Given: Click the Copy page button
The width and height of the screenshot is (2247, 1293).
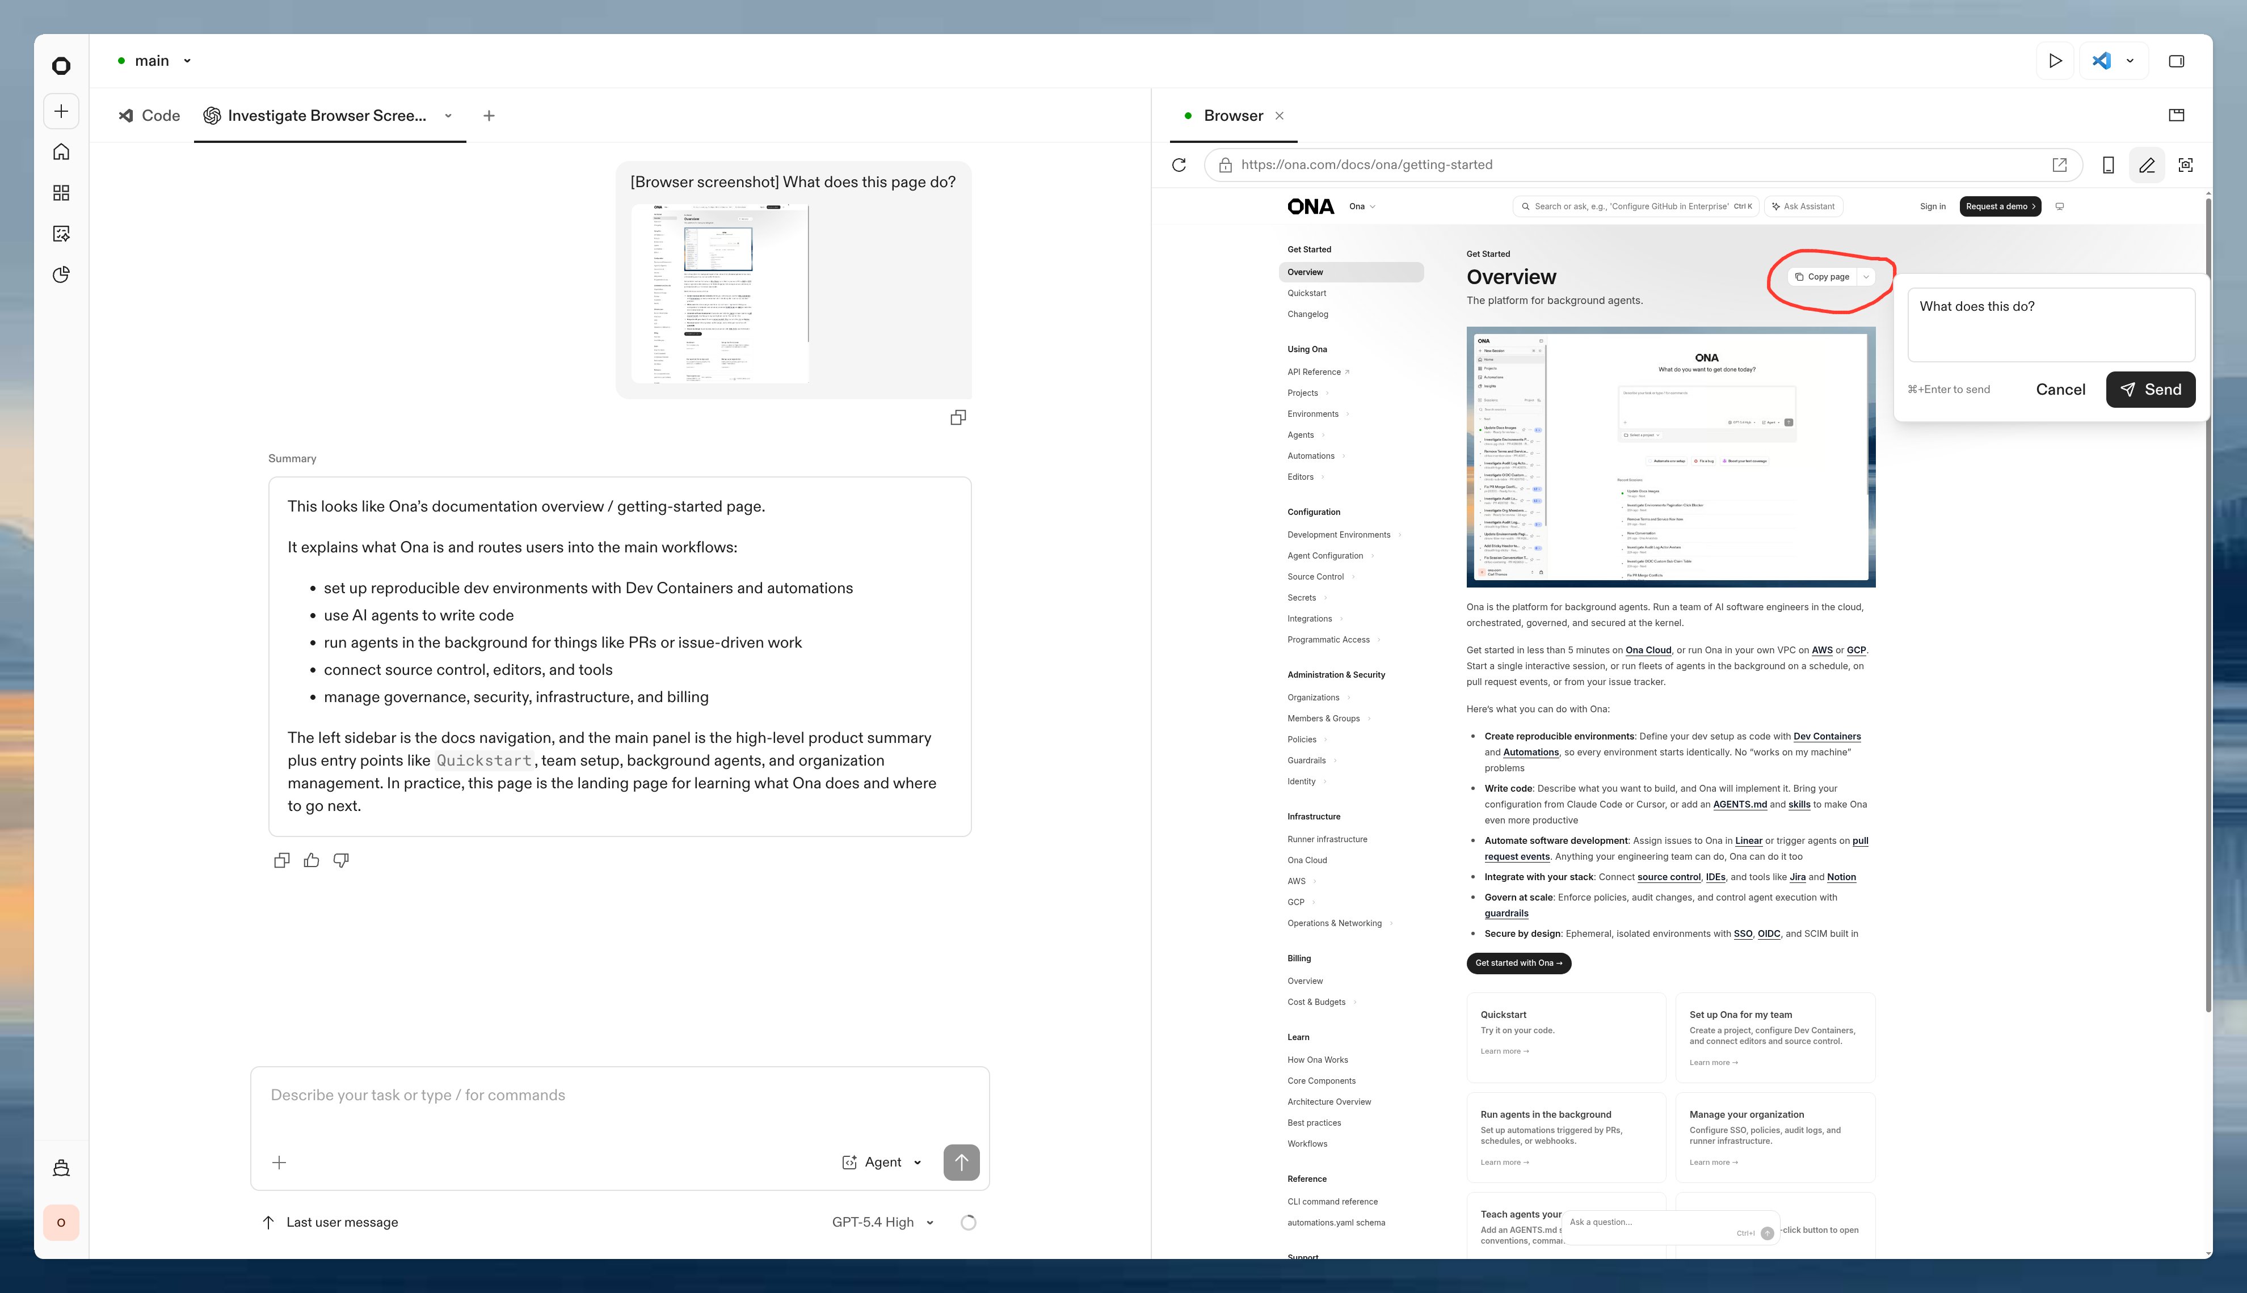Looking at the screenshot, I should (x=1821, y=277).
